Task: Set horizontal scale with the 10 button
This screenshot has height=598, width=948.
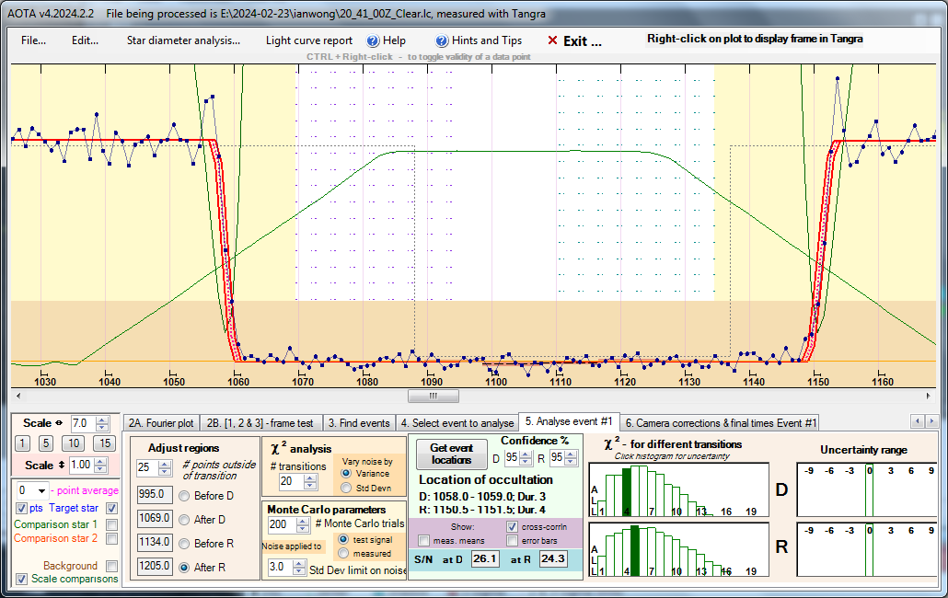Action: (73, 443)
